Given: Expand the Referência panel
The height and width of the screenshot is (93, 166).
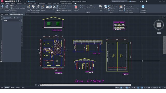Looking at the screenshot, I should pos(58,12).
